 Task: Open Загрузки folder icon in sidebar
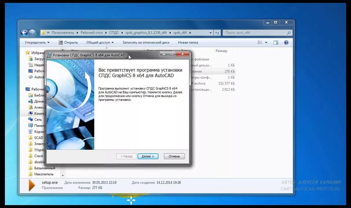(x=31, y=59)
